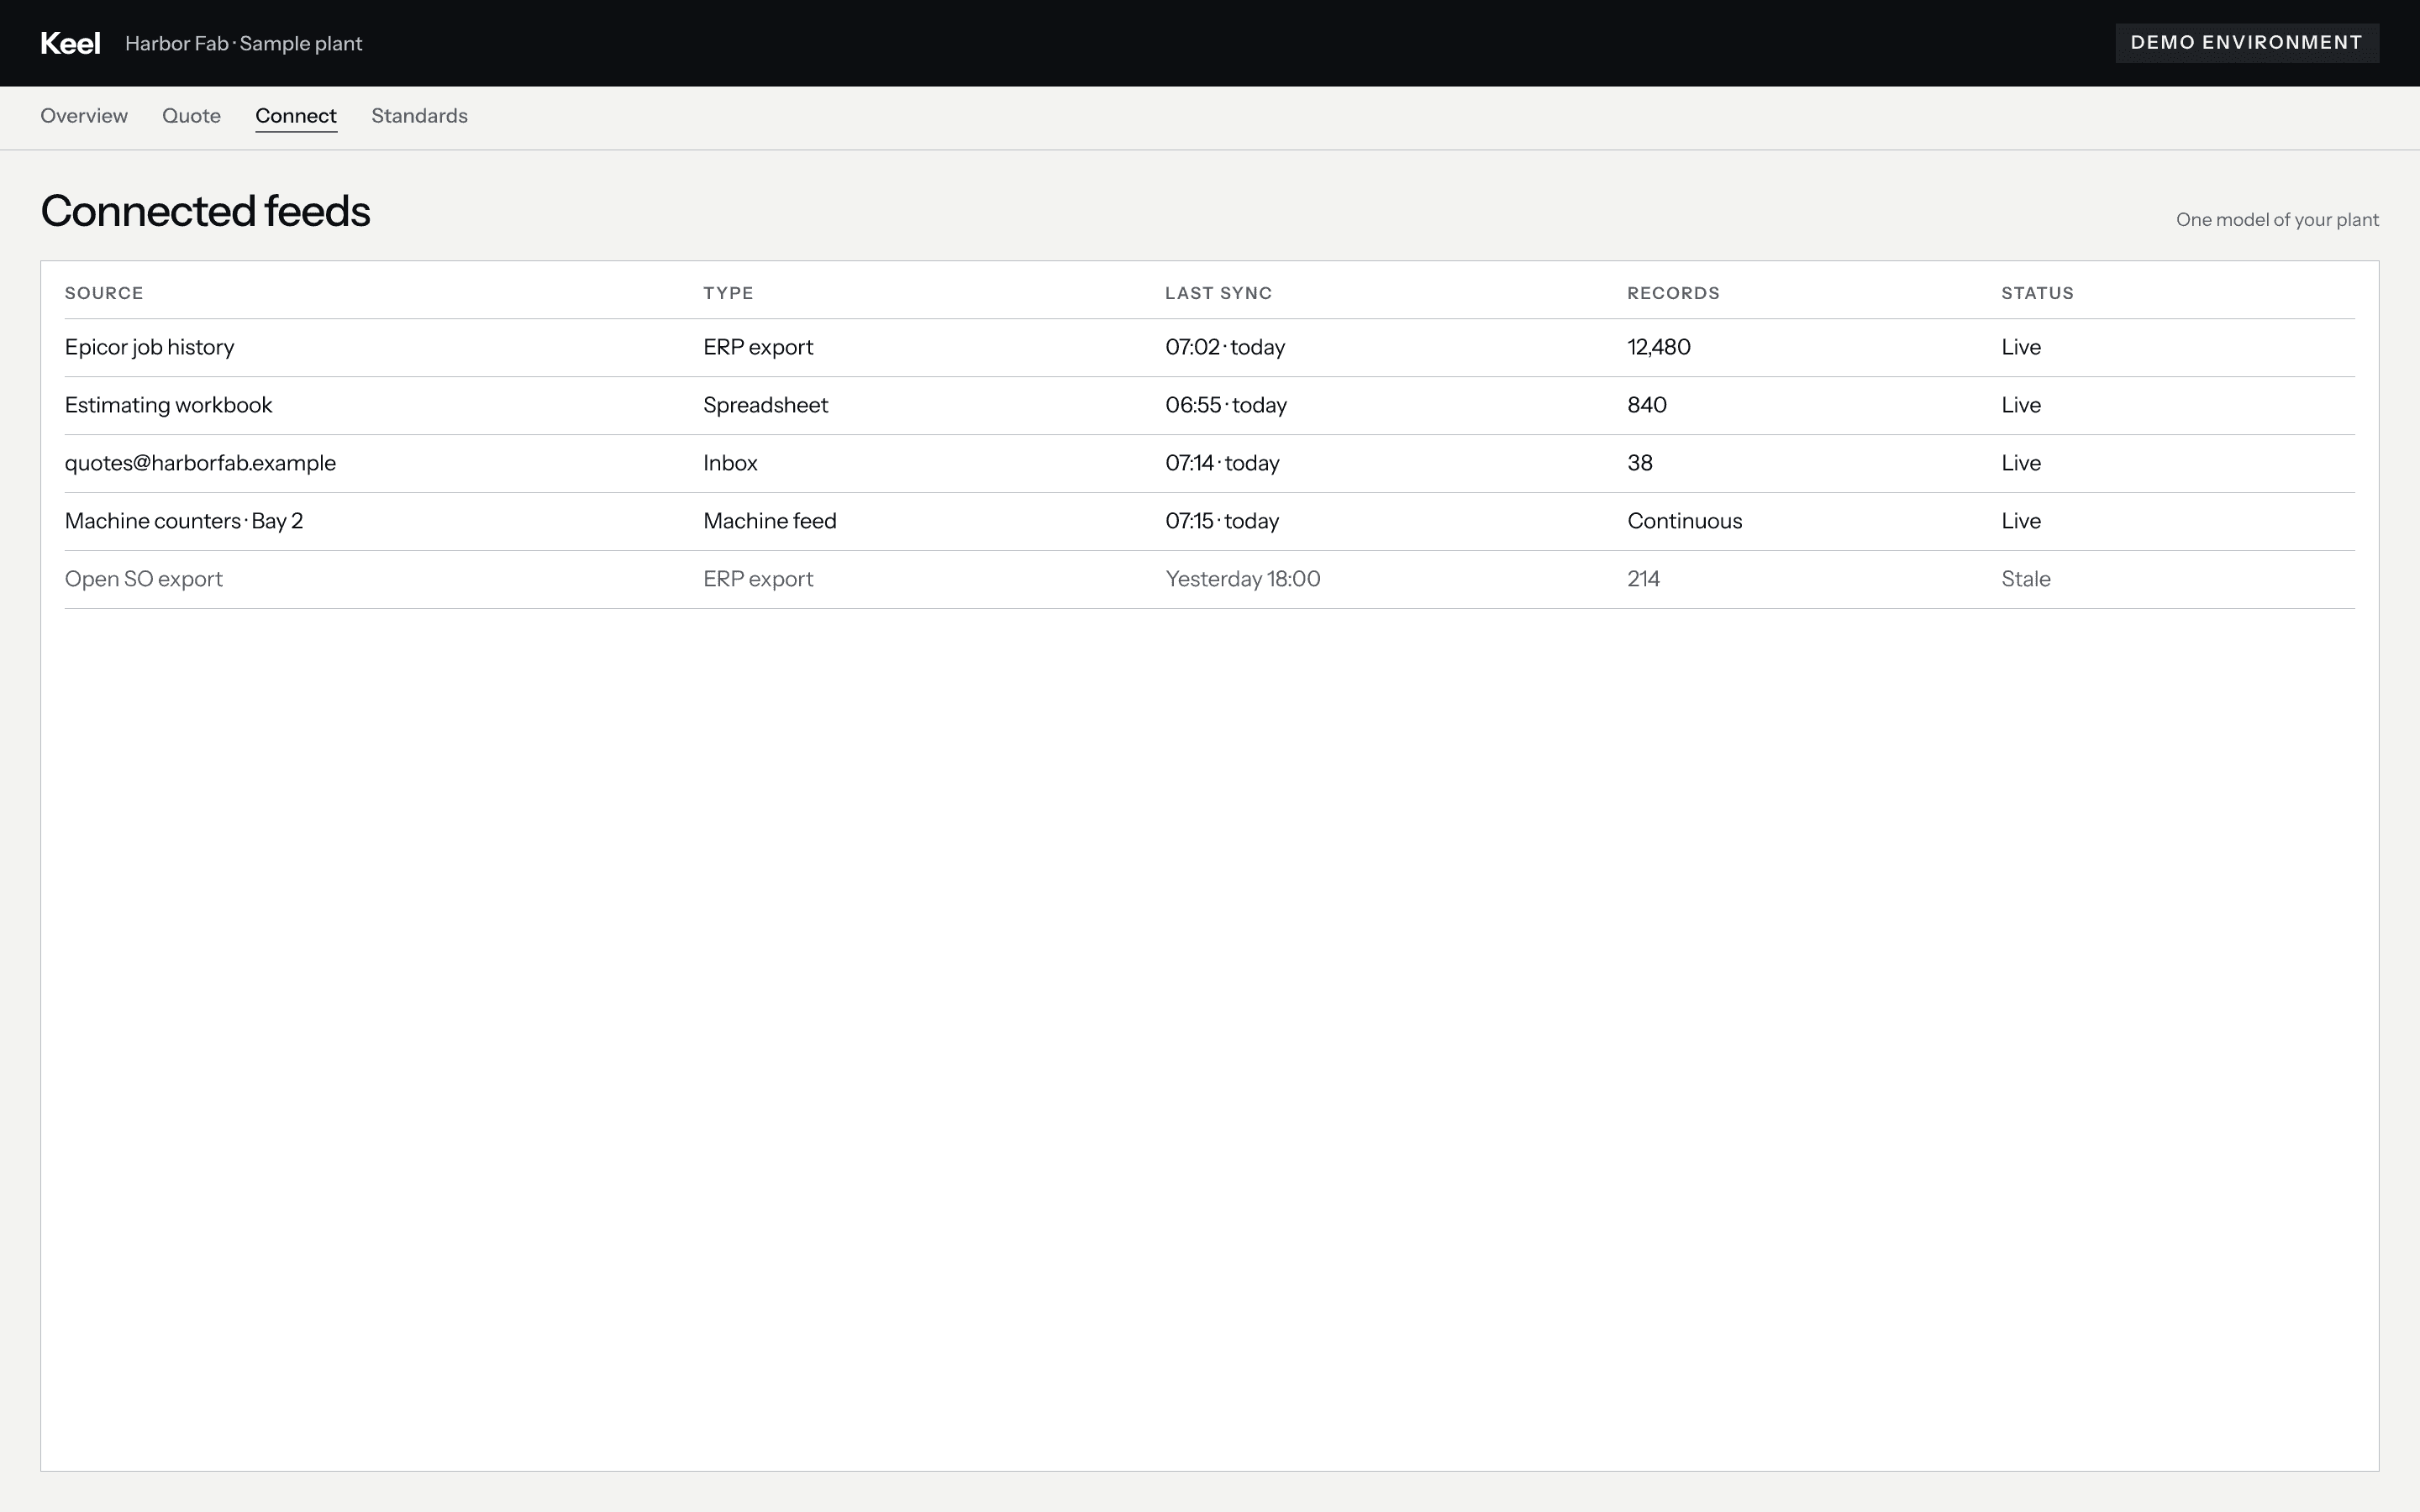The width and height of the screenshot is (2420, 1512).
Task: Switch to the Quote tab
Action: (x=191, y=116)
